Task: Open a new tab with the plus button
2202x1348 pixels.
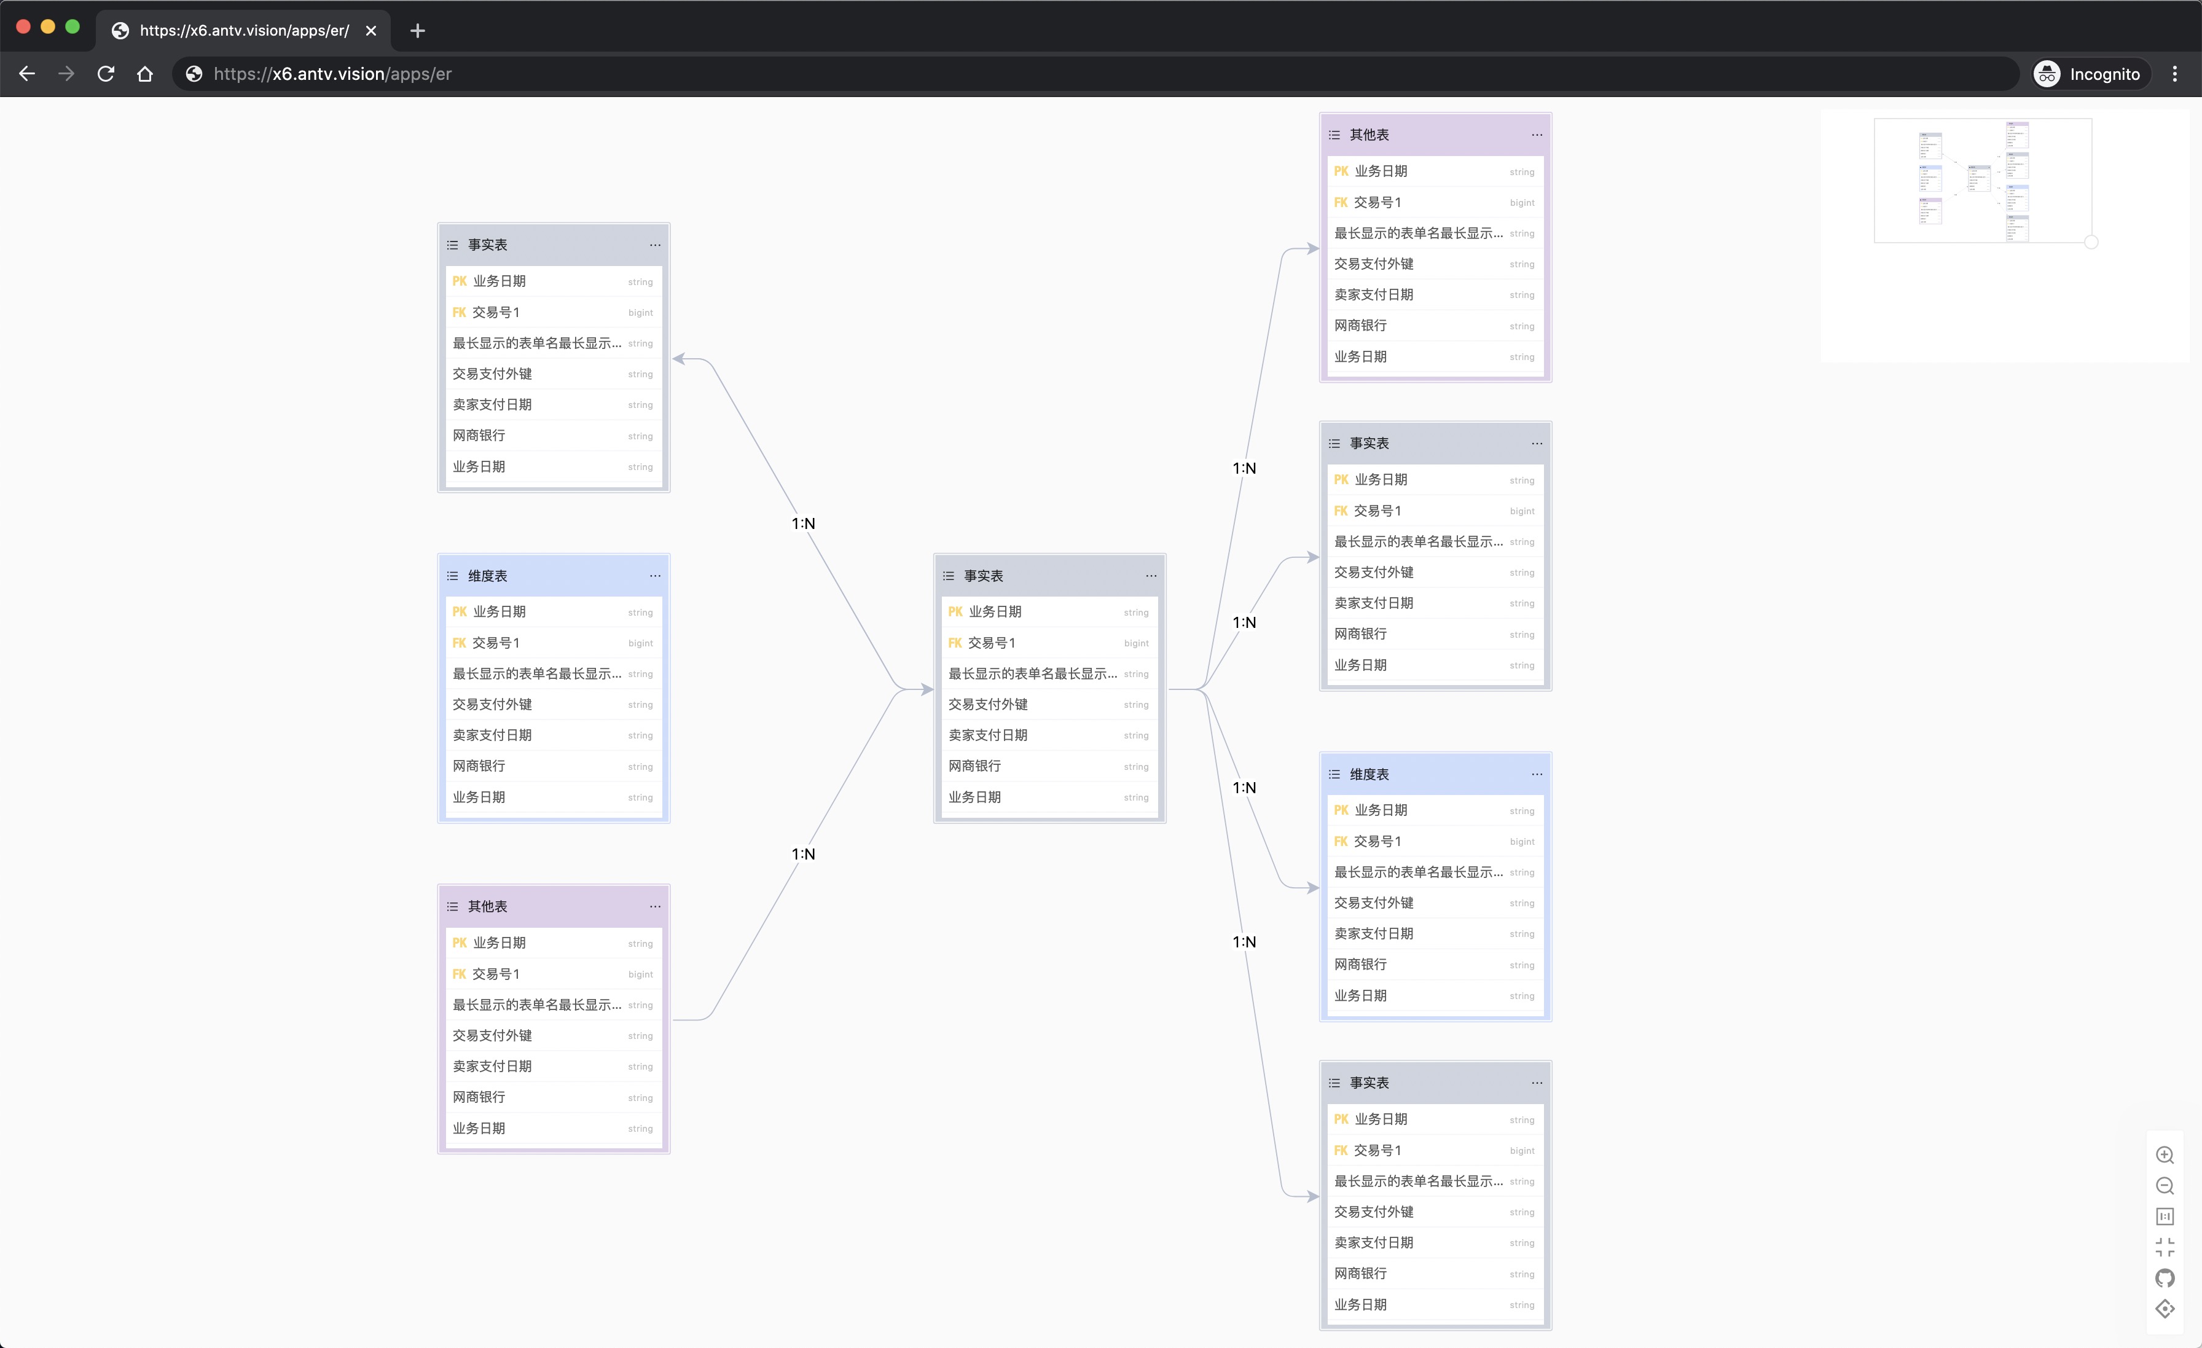Action: 417,30
